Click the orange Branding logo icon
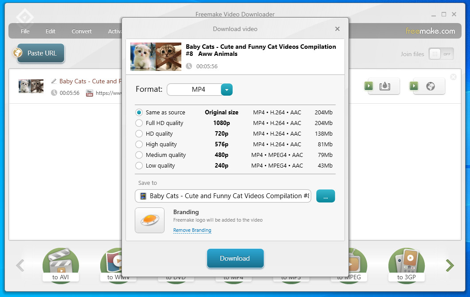The width and height of the screenshot is (470, 297). (x=149, y=220)
